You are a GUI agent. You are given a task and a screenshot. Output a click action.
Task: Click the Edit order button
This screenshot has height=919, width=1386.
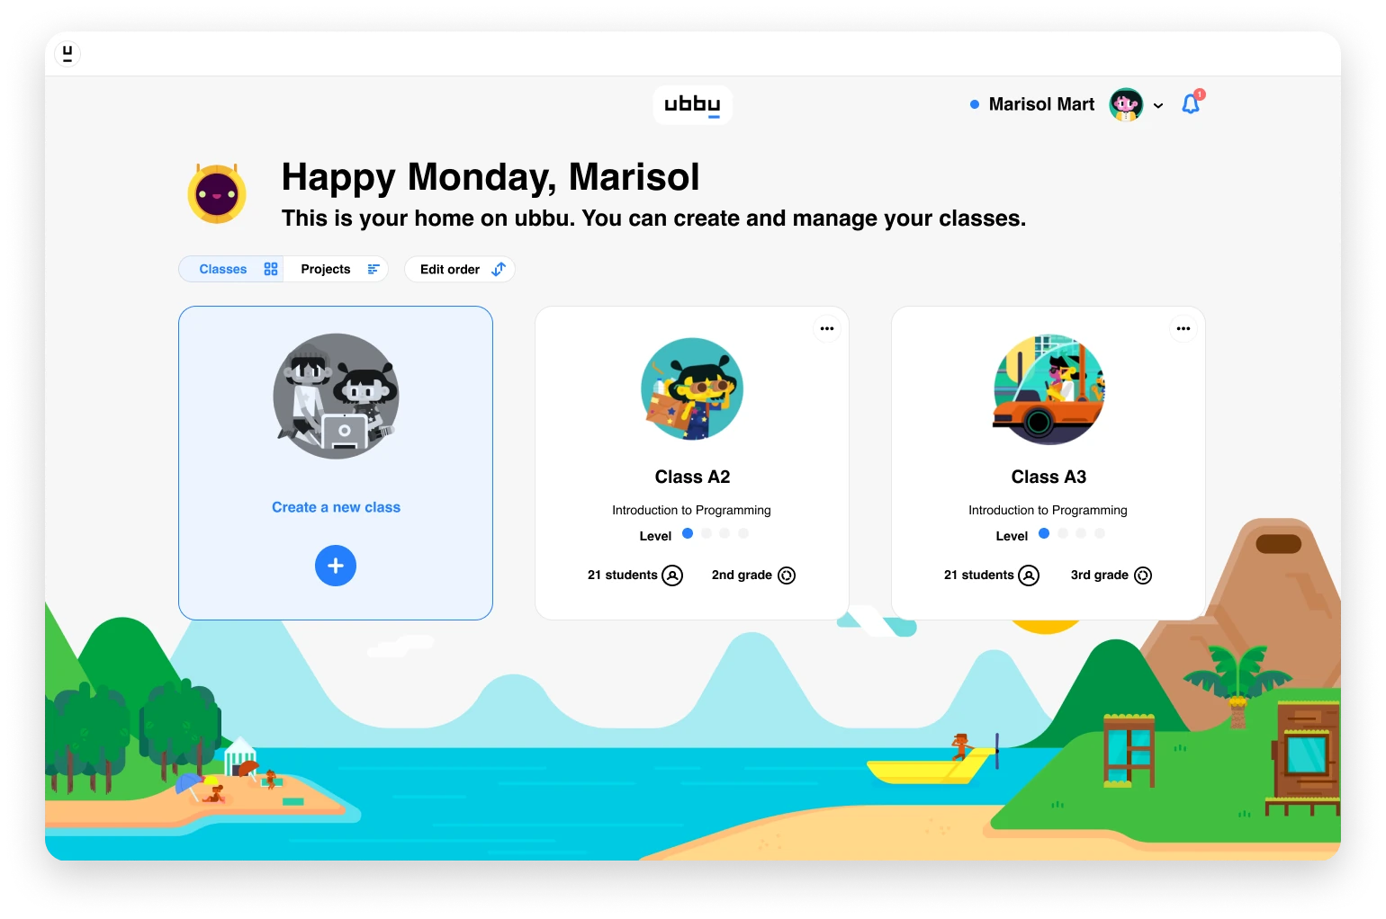pyautogui.click(x=460, y=269)
